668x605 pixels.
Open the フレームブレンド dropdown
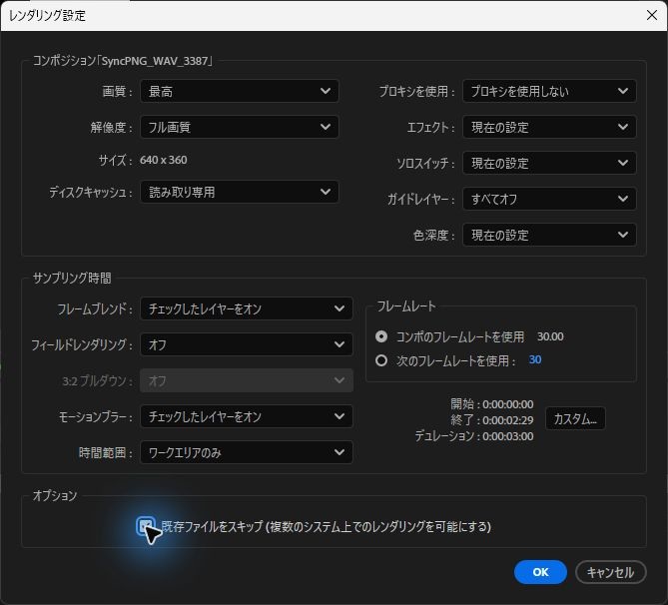[247, 308]
